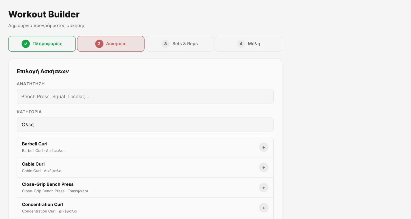The image size is (411, 219).
Task: Focus the exercise search field
Action: pyautogui.click(x=145, y=96)
